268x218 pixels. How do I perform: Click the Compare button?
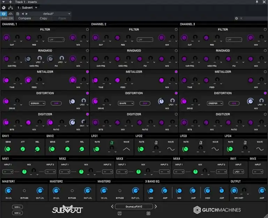click(25, 18)
